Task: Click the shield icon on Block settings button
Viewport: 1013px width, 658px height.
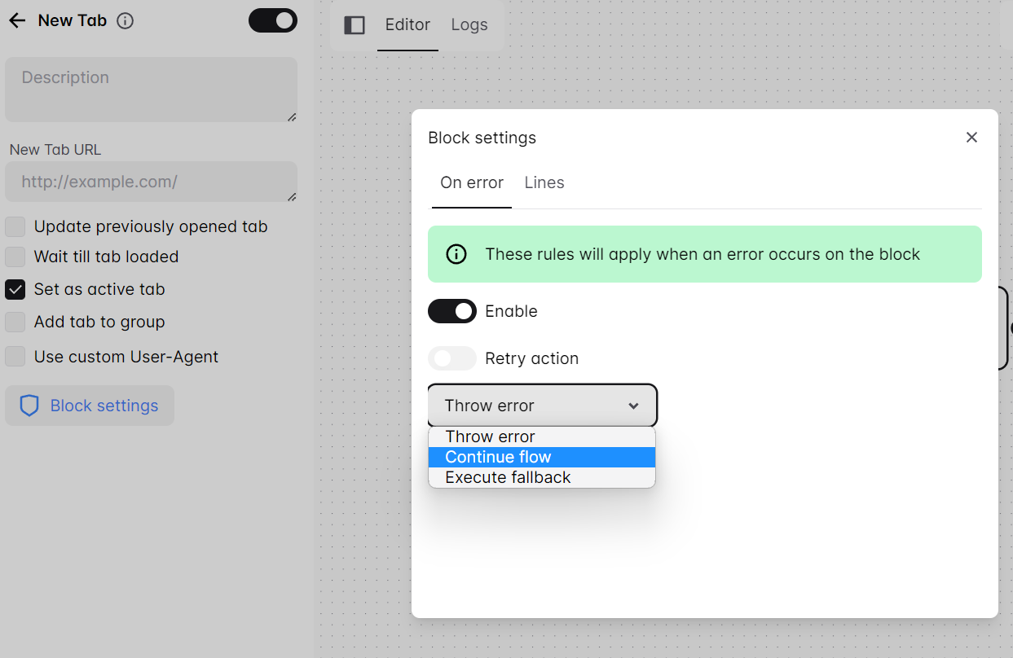Action: 29,406
